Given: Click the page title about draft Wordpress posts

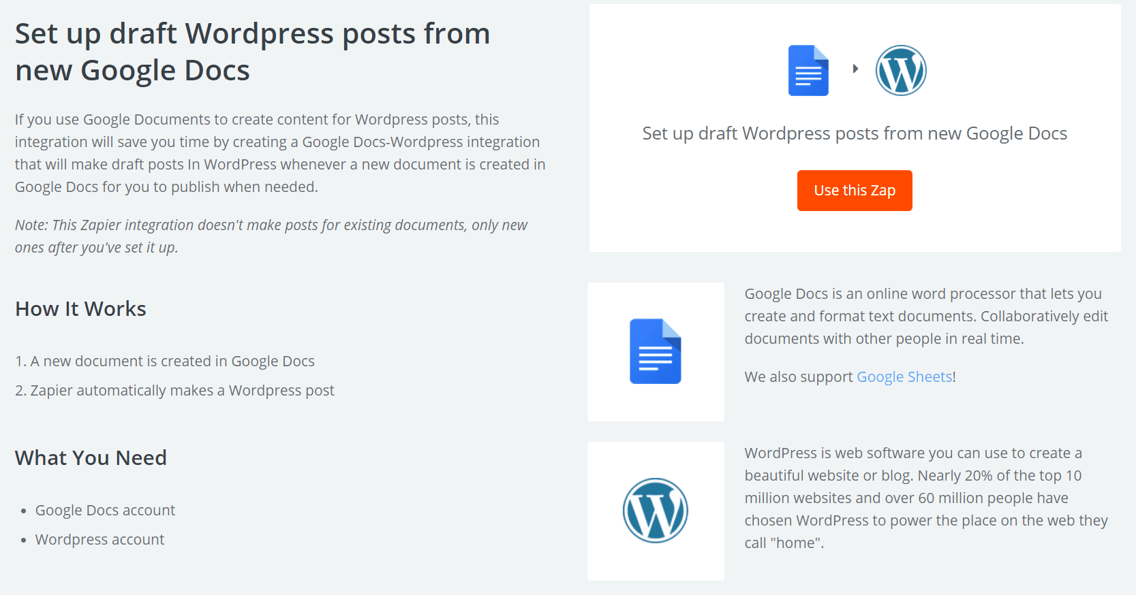Looking at the screenshot, I should click(x=253, y=52).
